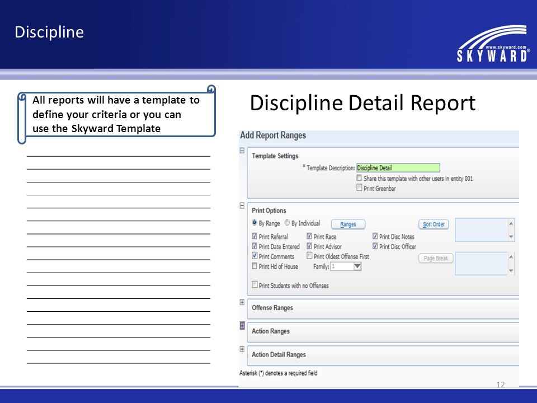The width and height of the screenshot is (537, 403).
Task: Select the By Range radio button
Action: pyautogui.click(x=255, y=223)
